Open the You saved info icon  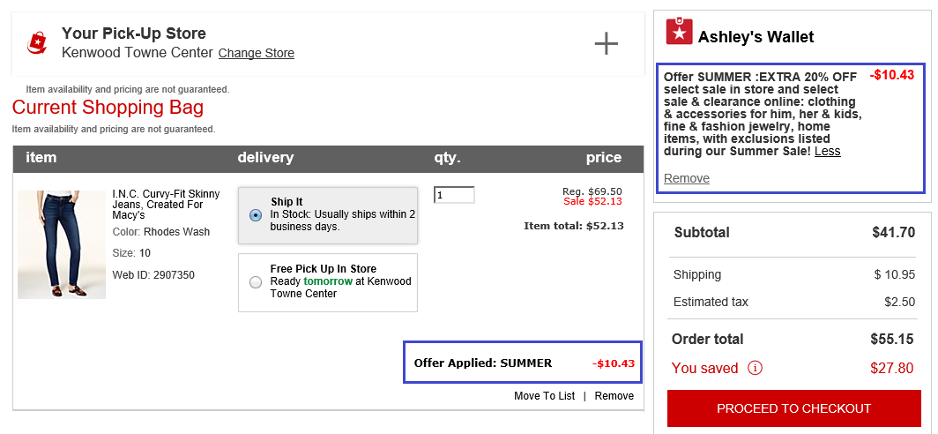point(755,368)
